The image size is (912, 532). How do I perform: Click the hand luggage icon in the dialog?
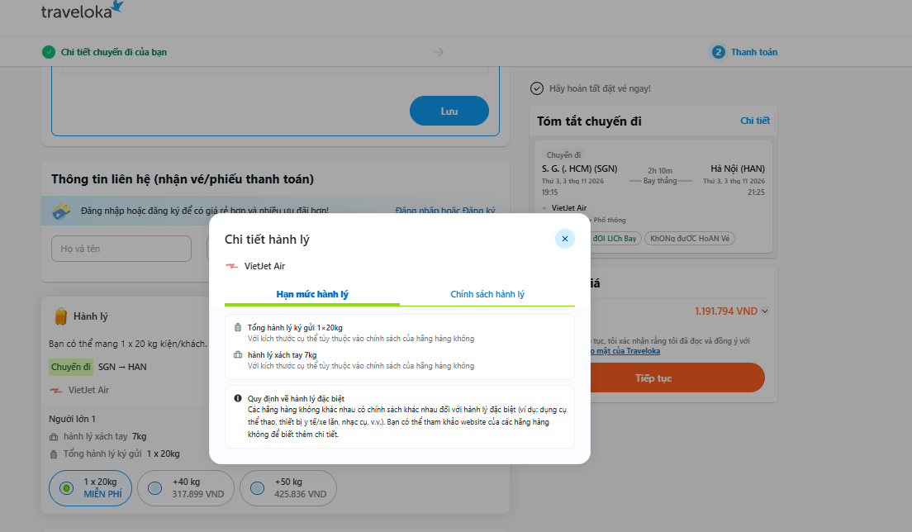238,354
